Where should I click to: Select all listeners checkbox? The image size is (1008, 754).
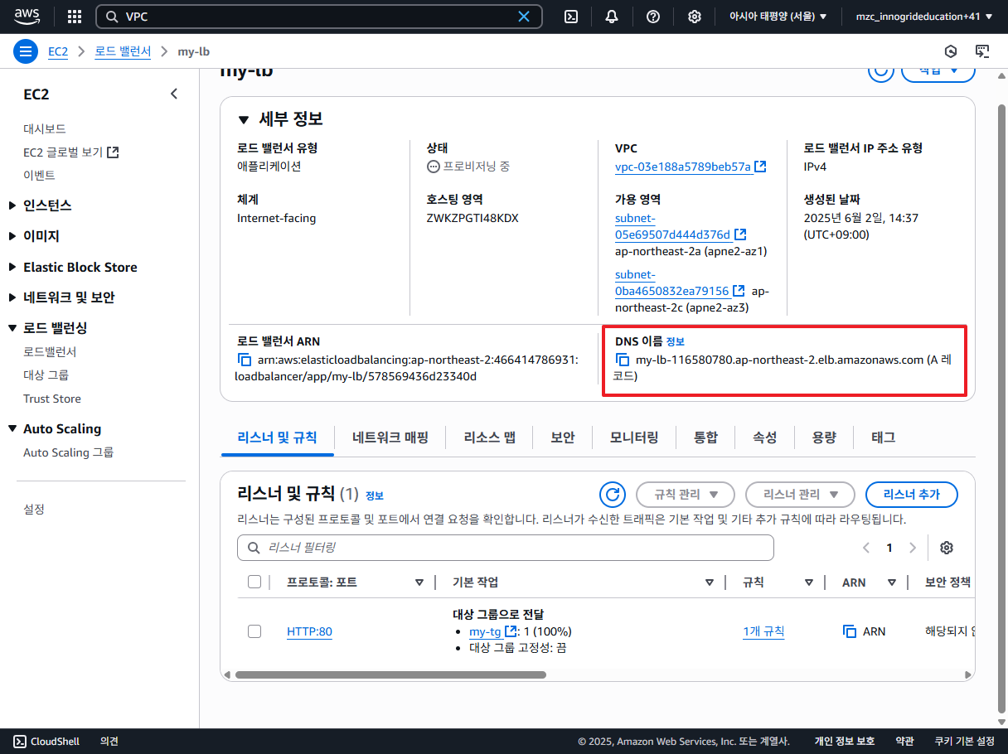coord(254,582)
